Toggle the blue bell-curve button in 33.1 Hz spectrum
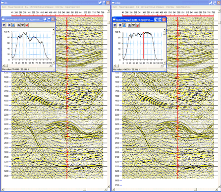 13,25
